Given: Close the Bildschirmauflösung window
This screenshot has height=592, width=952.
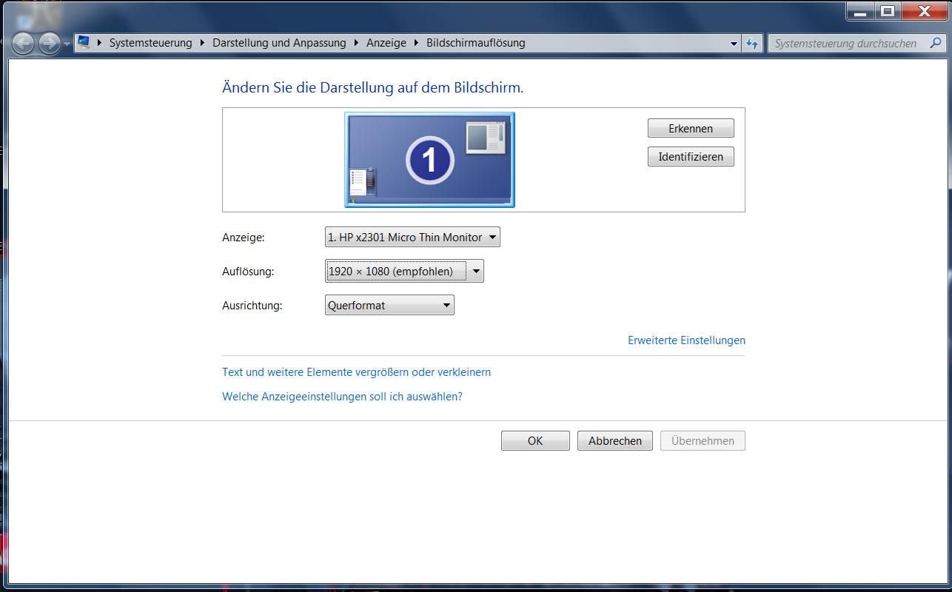Looking at the screenshot, I should [x=925, y=11].
